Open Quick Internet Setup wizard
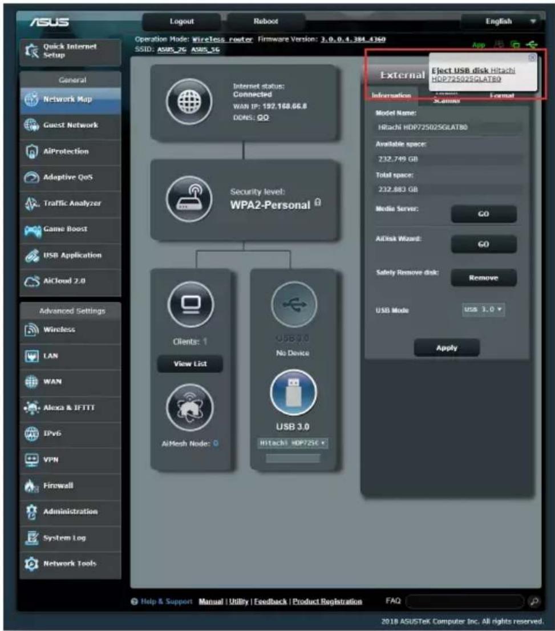 click(x=70, y=51)
